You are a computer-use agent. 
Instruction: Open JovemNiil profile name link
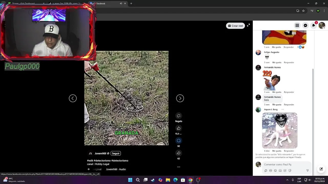point(100,153)
